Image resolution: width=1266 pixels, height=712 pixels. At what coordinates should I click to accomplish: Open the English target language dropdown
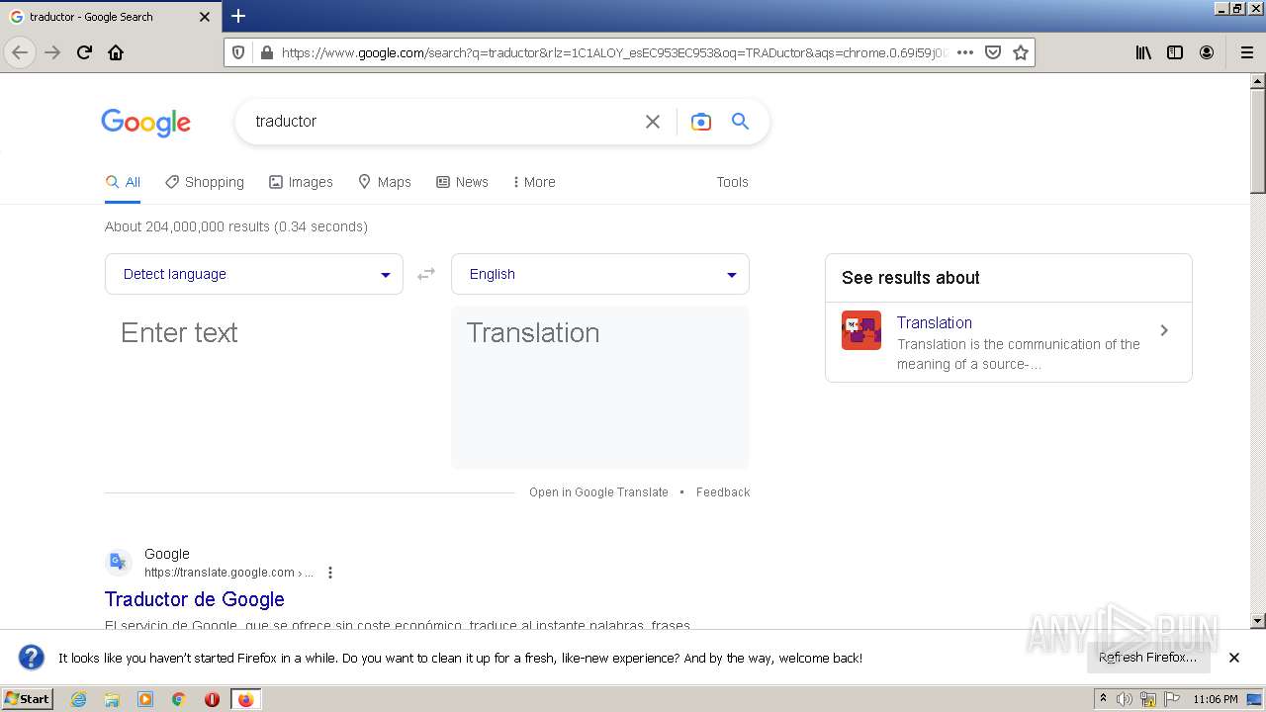point(600,274)
